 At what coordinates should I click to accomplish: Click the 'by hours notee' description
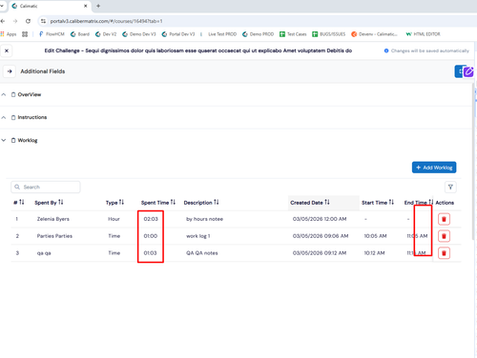click(x=204, y=219)
